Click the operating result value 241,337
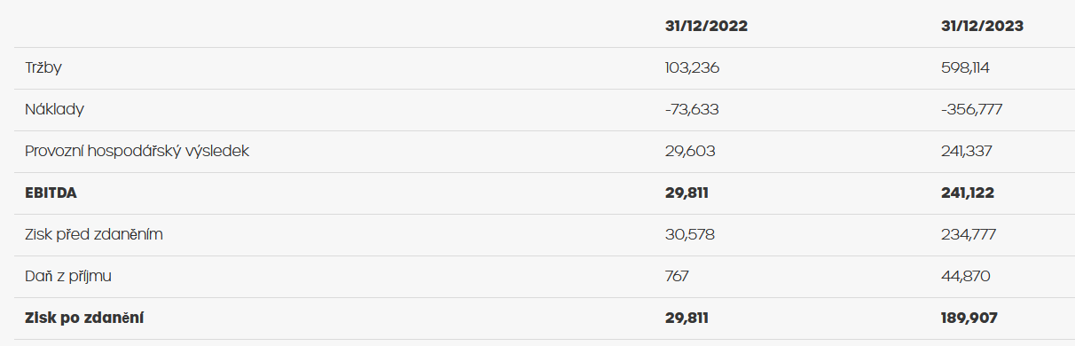The height and width of the screenshot is (346, 1075). click(x=967, y=152)
